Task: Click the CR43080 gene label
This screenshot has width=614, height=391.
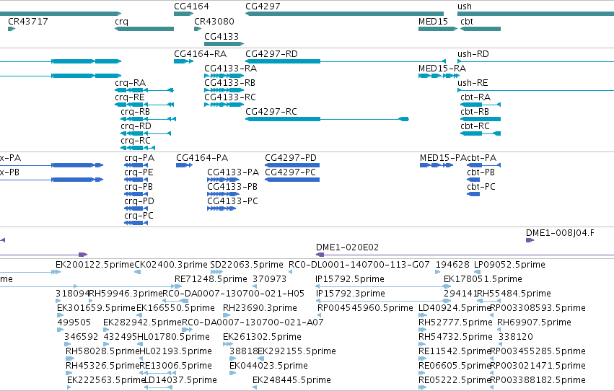Action: (214, 21)
